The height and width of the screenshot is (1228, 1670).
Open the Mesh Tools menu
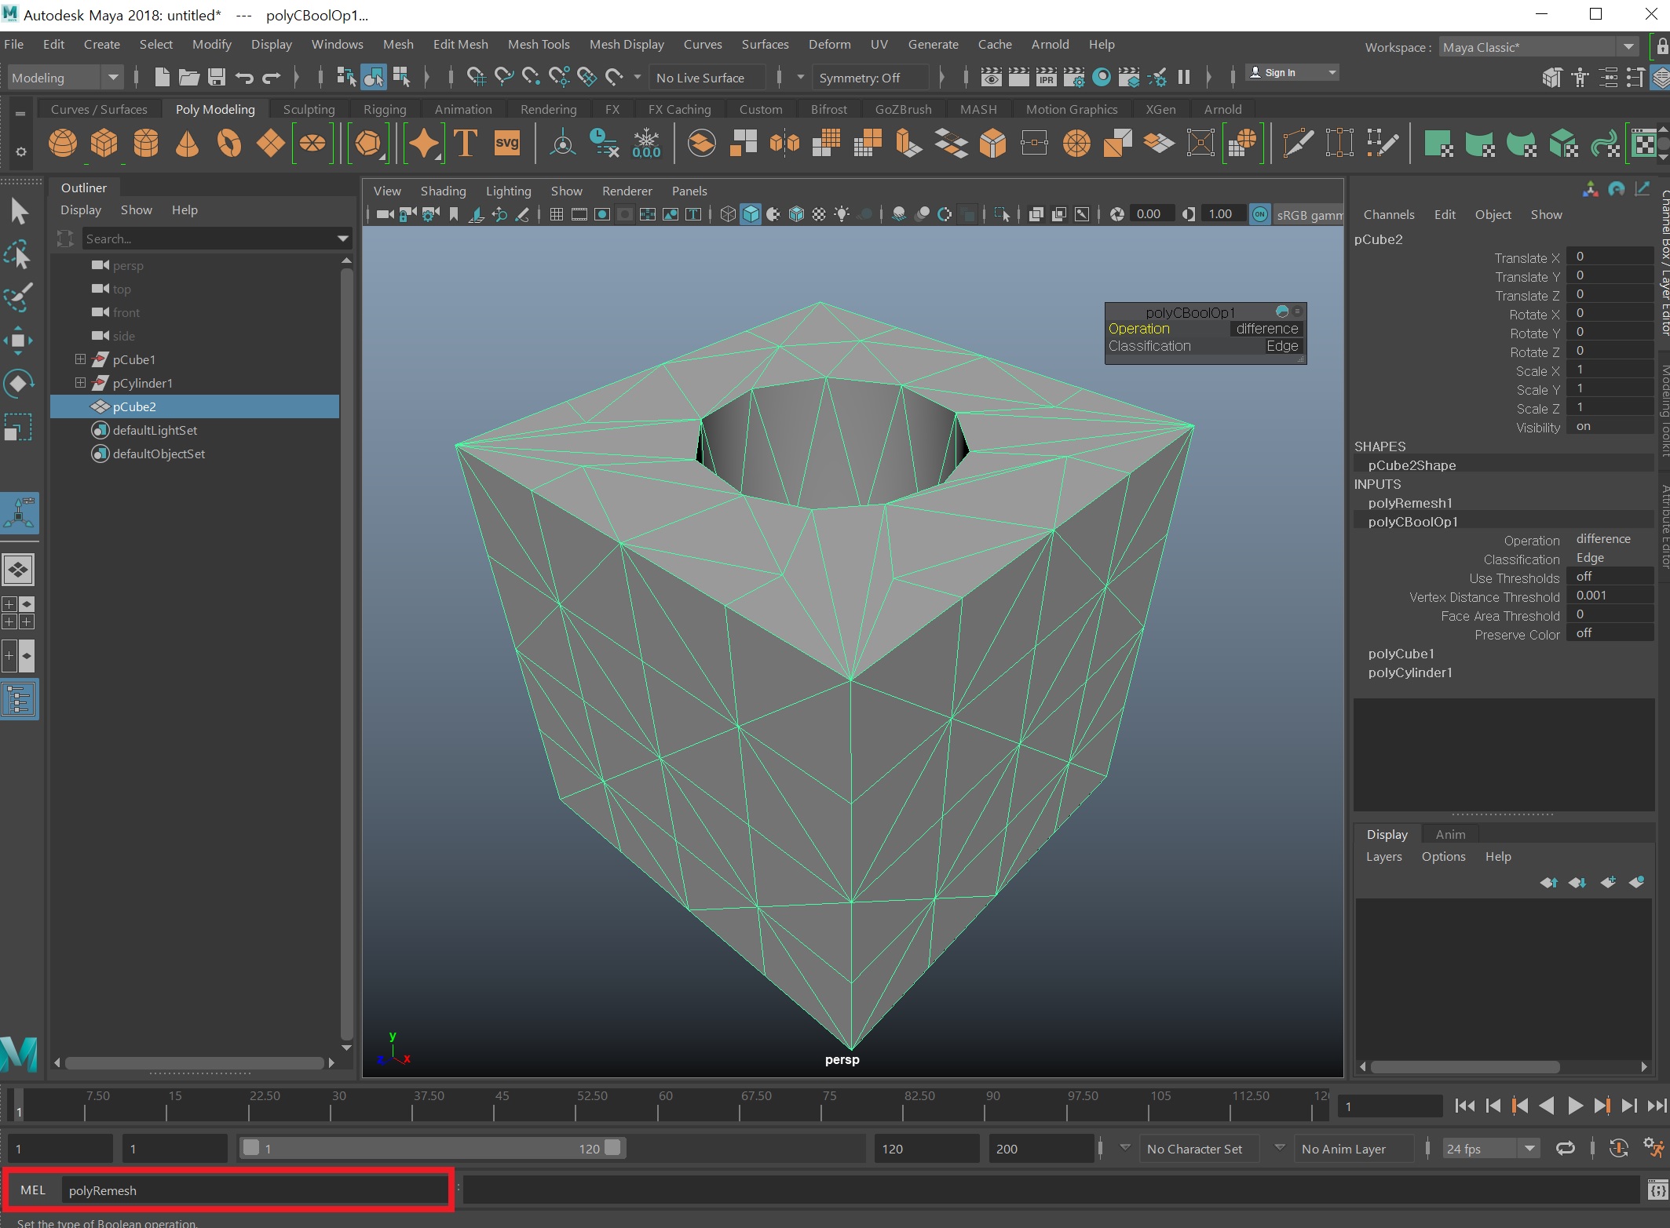538,45
